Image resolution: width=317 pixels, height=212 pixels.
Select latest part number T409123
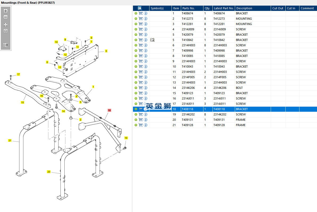[219, 93]
